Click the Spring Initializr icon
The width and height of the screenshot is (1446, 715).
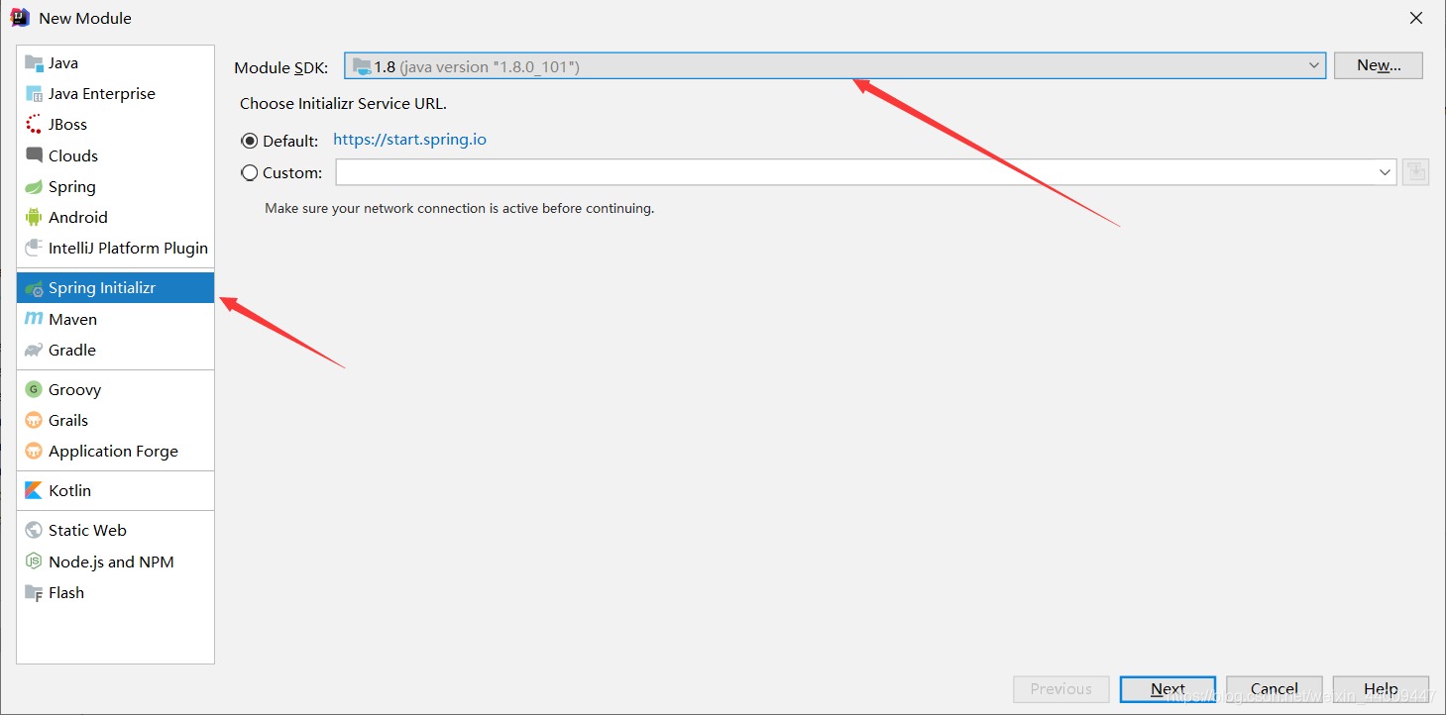pyautogui.click(x=34, y=288)
